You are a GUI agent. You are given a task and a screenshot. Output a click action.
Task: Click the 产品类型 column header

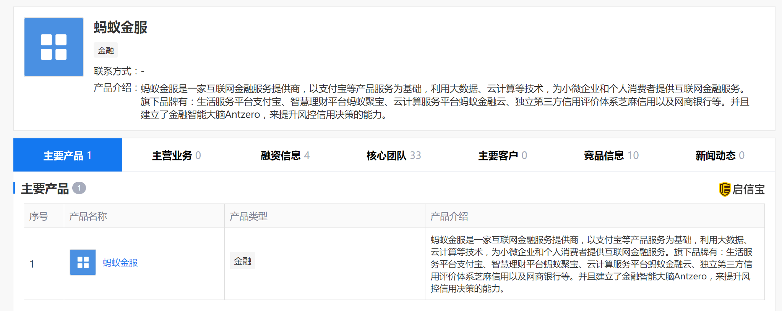click(x=248, y=216)
